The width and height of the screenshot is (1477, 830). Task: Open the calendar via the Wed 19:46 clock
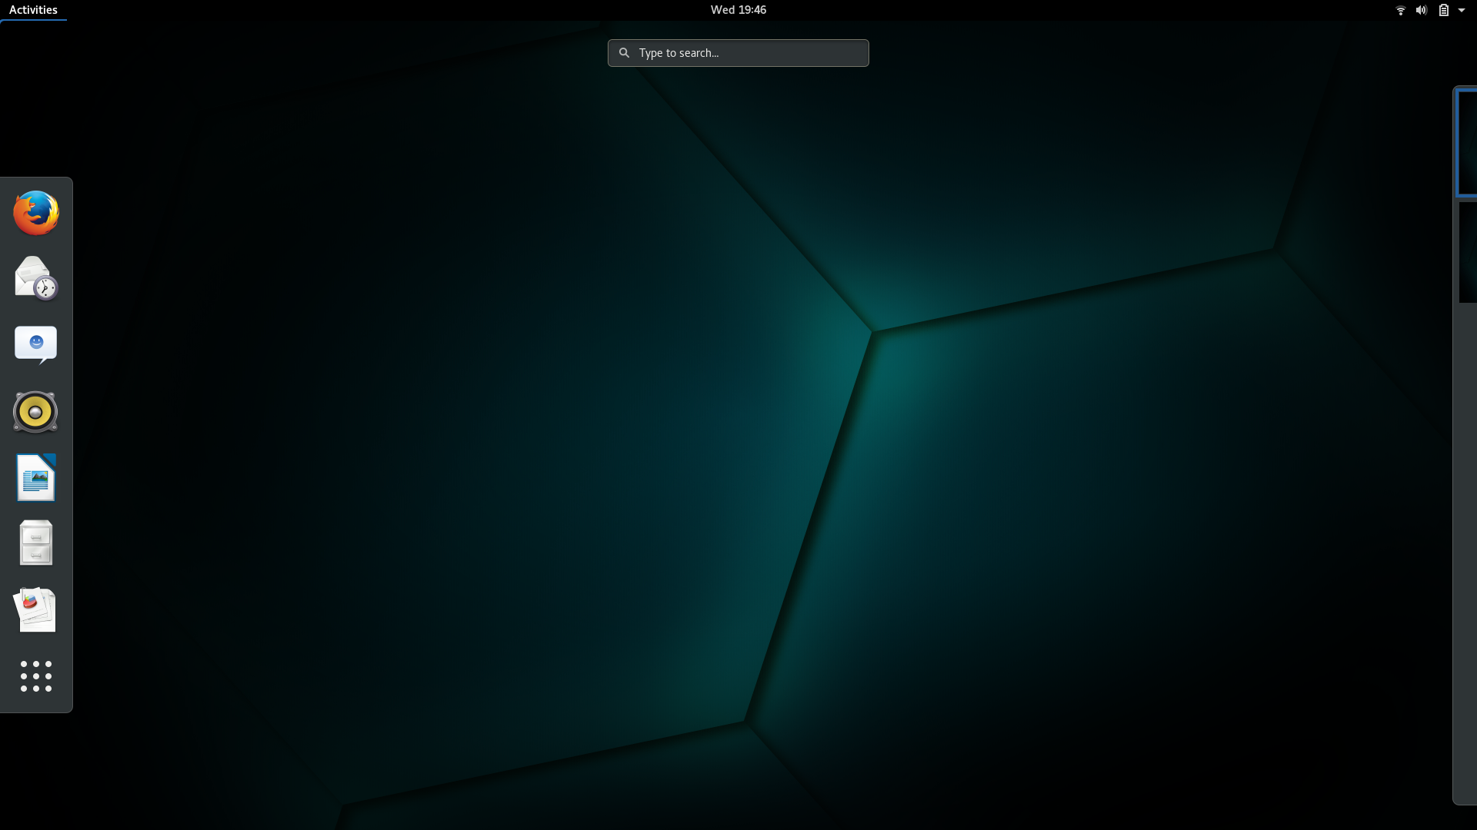737,9
